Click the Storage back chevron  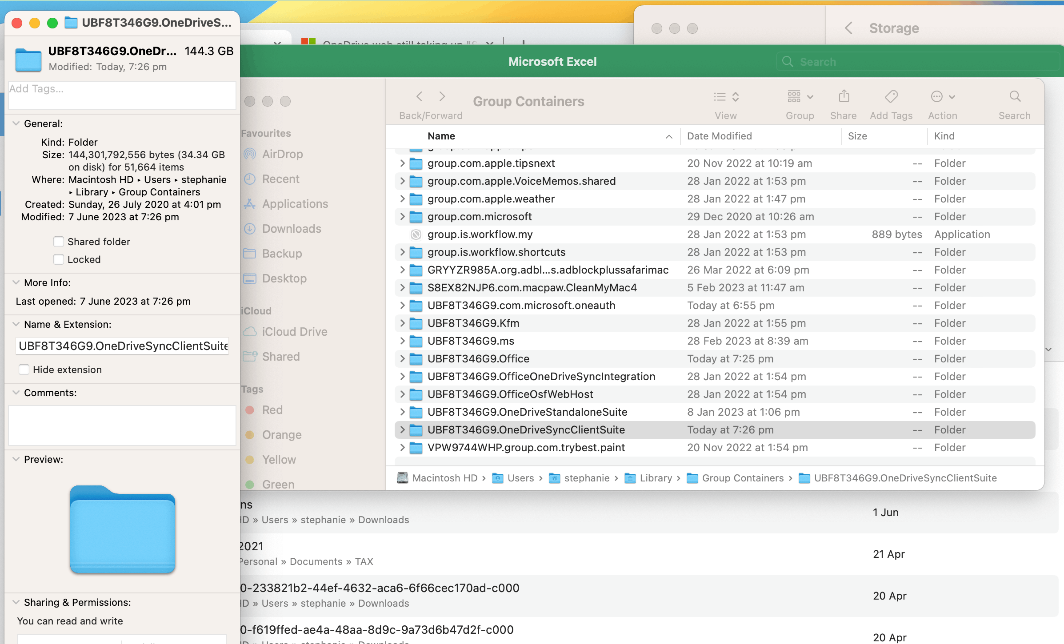[x=848, y=28]
